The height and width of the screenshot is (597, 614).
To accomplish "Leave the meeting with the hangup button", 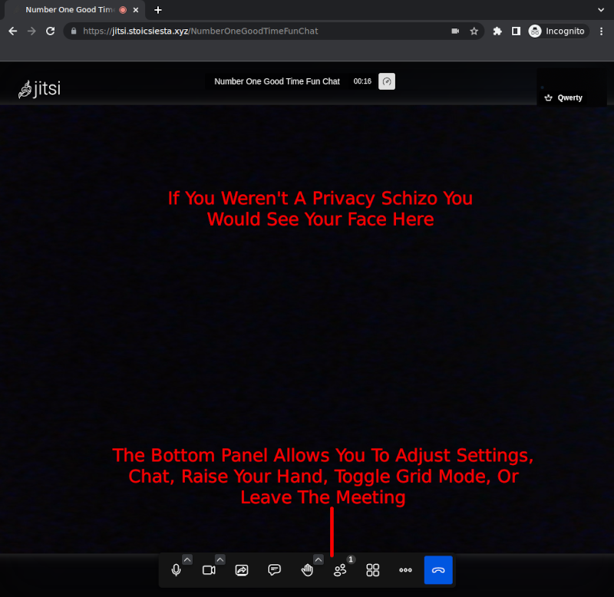I will pyautogui.click(x=438, y=570).
